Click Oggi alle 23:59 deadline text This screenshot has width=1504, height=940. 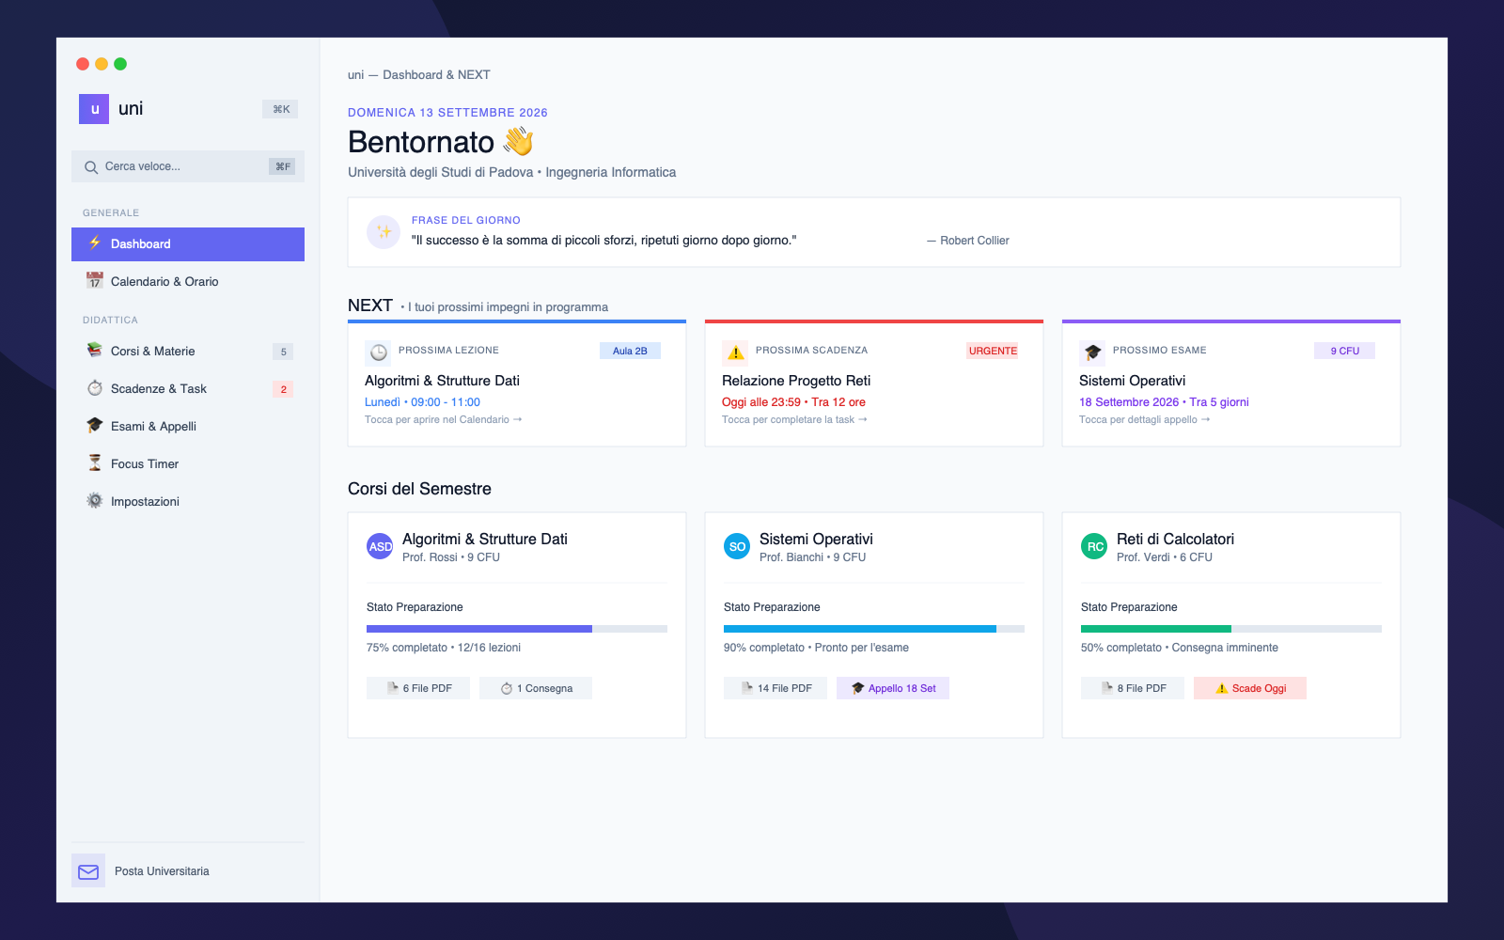click(x=793, y=402)
